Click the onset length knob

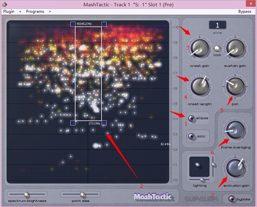point(200,87)
